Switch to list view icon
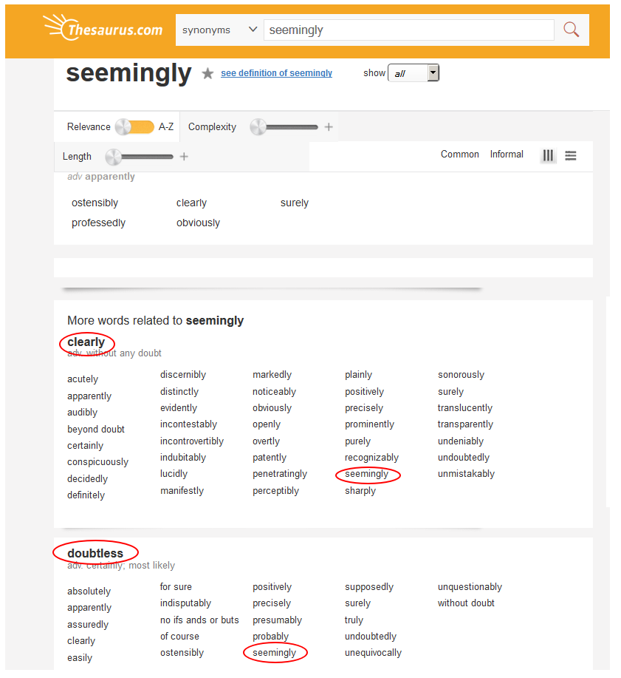 click(571, 155)
